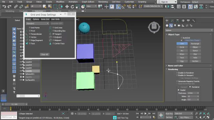Select the Move tool icon

tap(67, 7)
